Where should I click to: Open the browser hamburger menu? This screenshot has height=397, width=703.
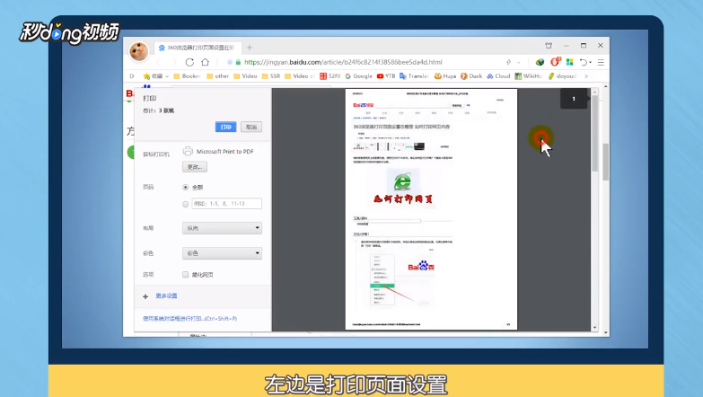[601, 62]
